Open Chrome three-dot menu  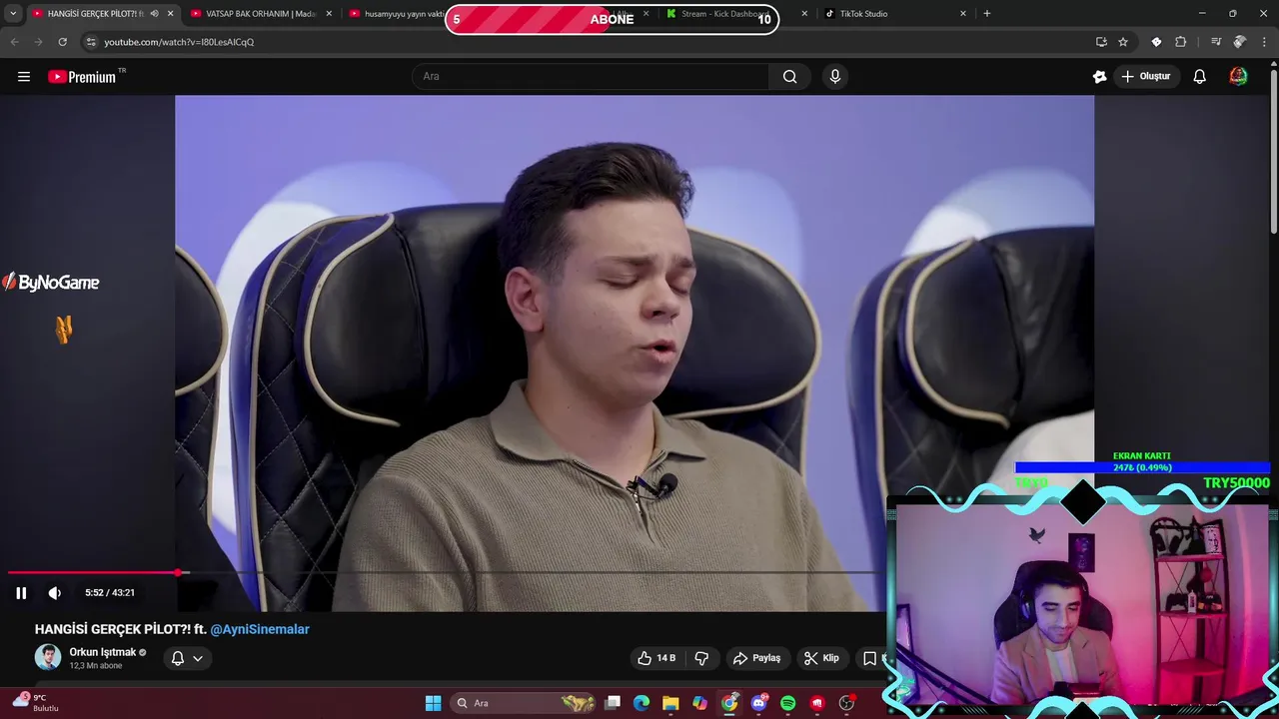[1265, 42]
